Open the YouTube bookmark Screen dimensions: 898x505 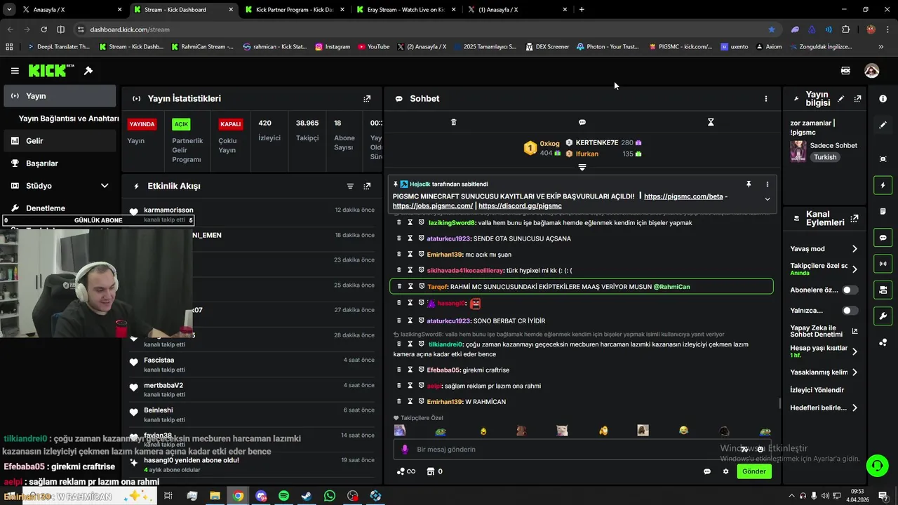coord(373,47)
